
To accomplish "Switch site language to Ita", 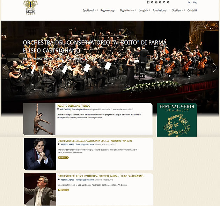I will click(x=189, y=2).
